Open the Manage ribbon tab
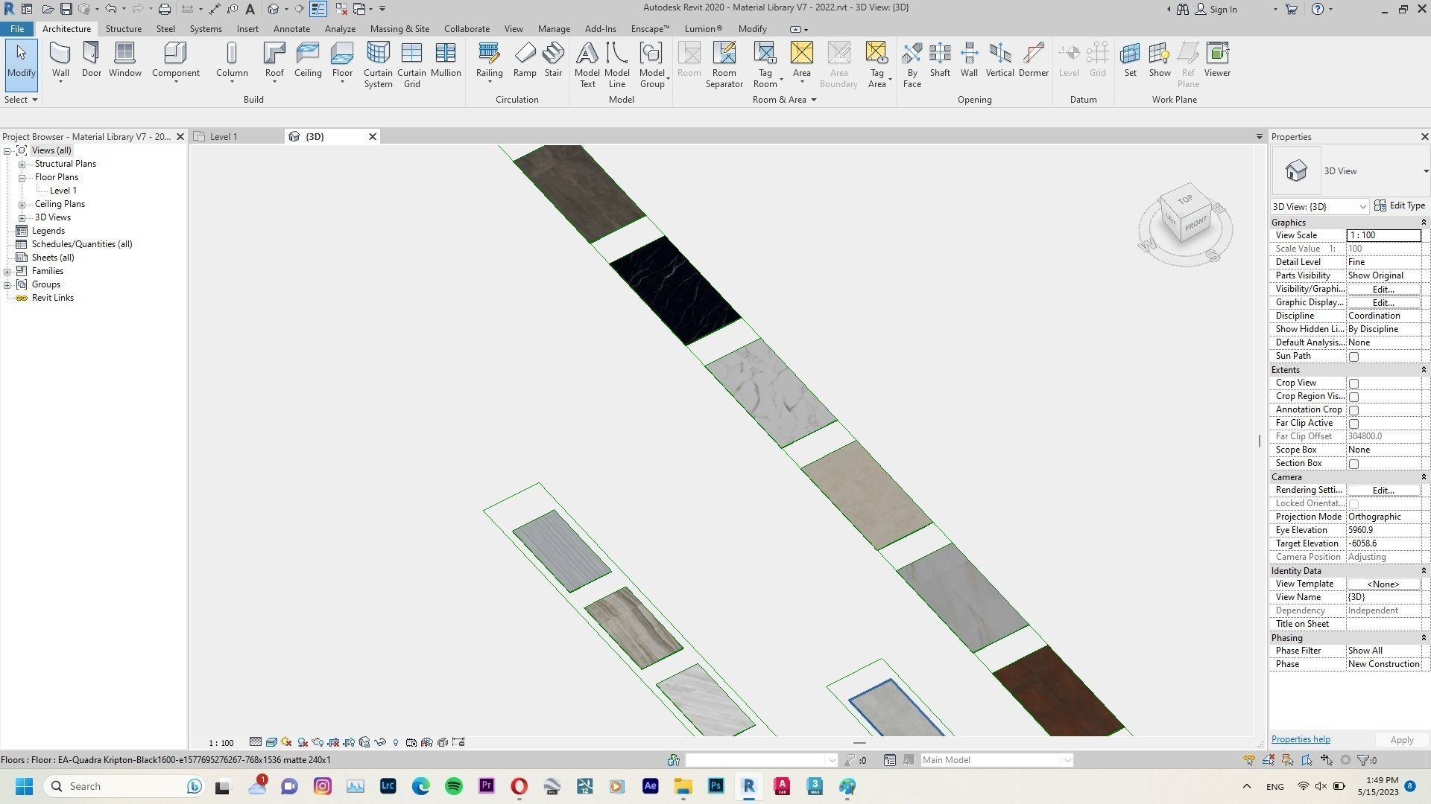The width and height of the screenshot is (1431, 804). point(553,28)
